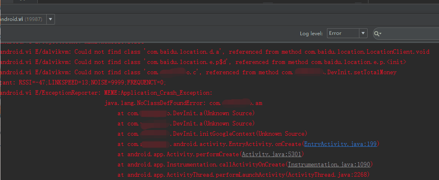Click the Instrumentation.callActivityOnCreate stack frame text

click(x=205, y=164)
